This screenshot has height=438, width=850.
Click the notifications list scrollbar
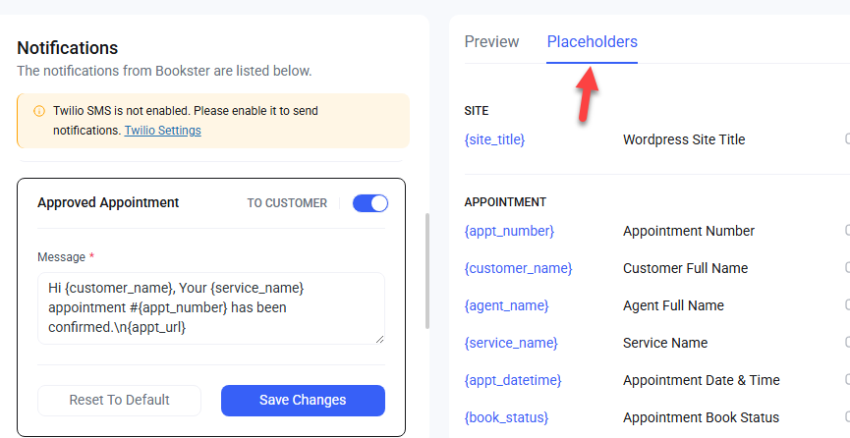coord(427,271)
